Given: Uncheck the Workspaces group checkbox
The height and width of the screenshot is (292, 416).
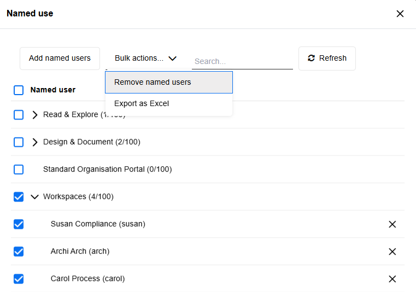Looking at the screenshot, I should tap(19, 197).
